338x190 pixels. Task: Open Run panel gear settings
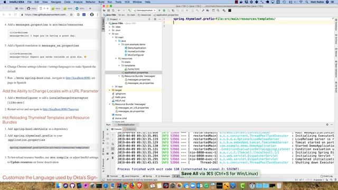pos(327,125)
